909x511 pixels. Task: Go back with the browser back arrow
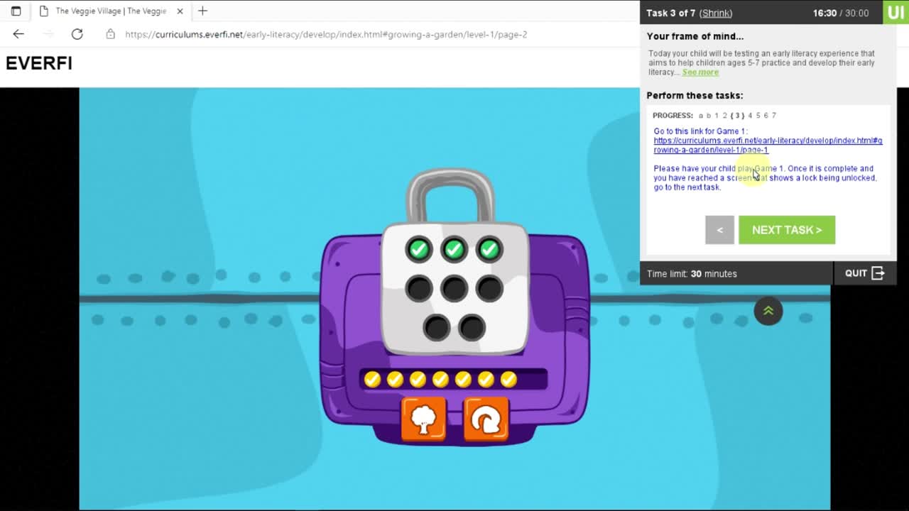(x=18, y=34)
